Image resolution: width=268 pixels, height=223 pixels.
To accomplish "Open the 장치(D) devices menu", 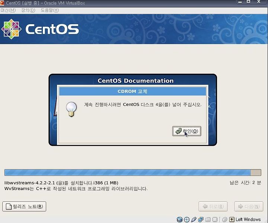I will [28, 10].
